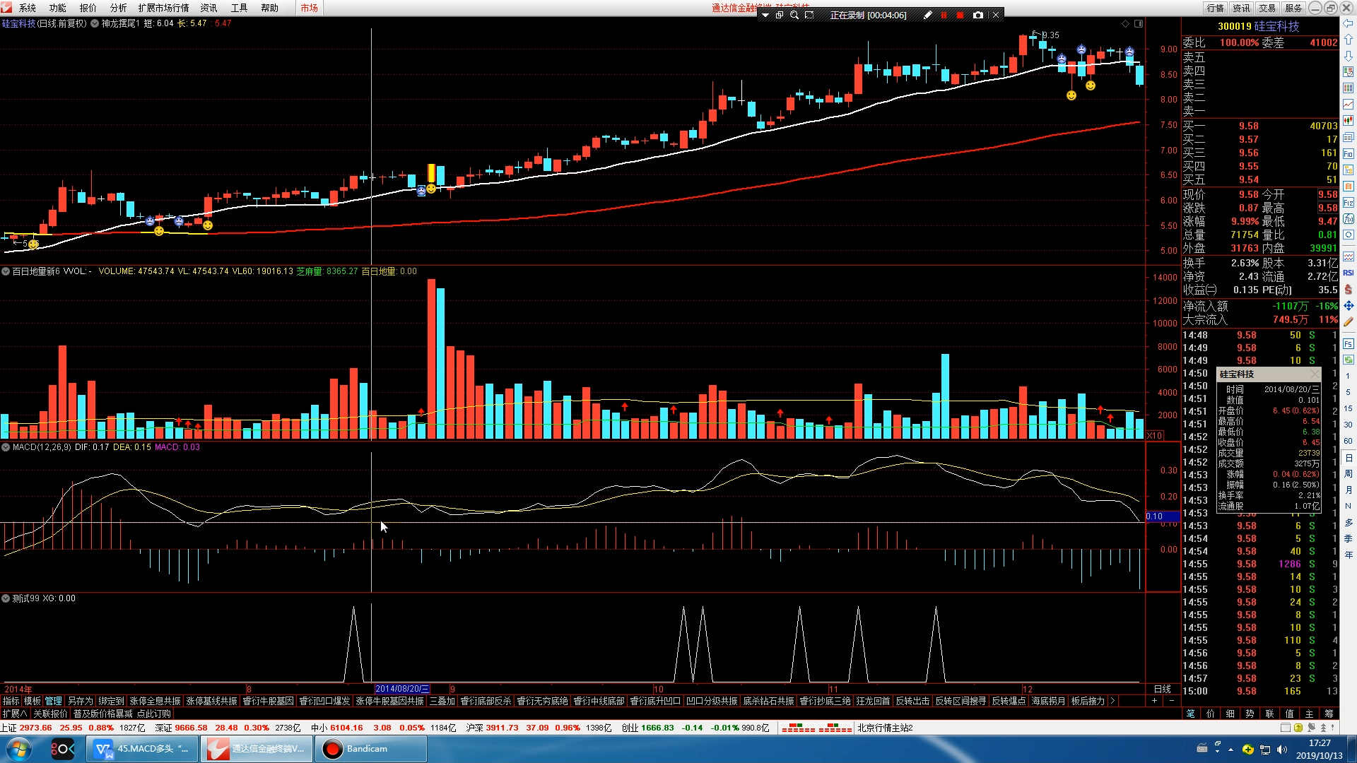This screenshot has width=1357, height=763.
Task: Click the 交易 button at top right
Action: coord(1267,8)
